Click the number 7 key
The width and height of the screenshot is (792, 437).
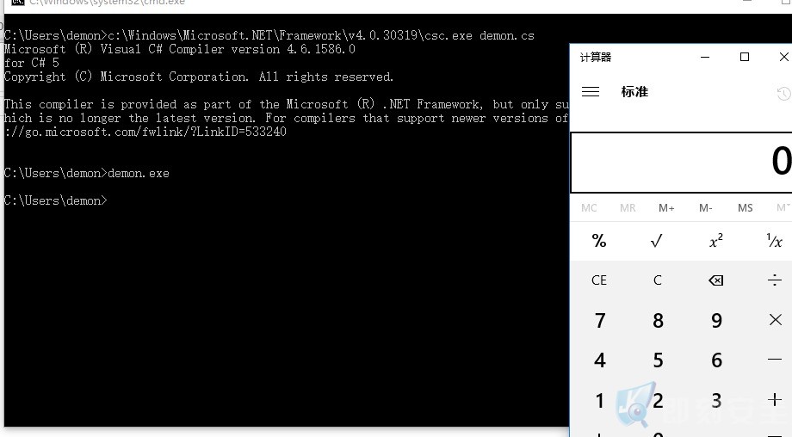tap(599, 320)
